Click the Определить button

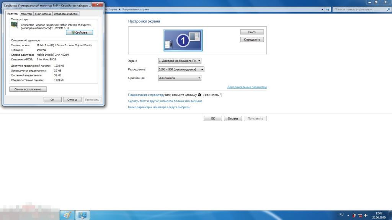tap(252, 39)
